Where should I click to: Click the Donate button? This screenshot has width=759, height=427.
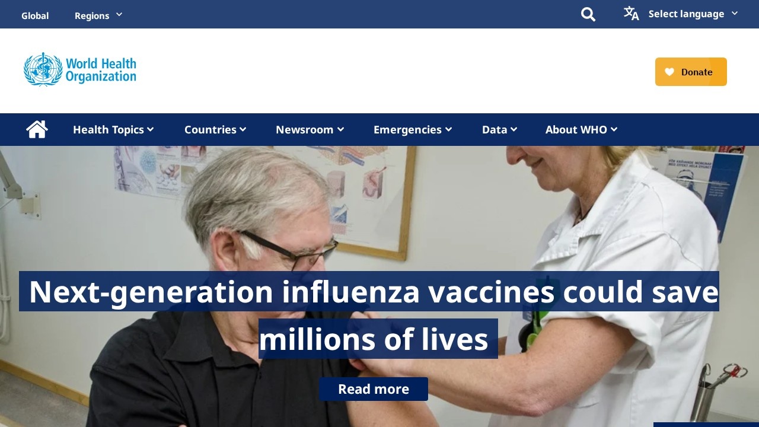[x=691, y=72]
